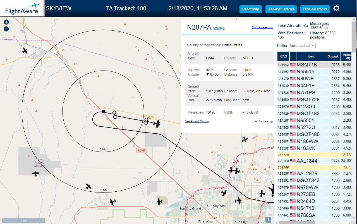
Task: Select the N4401E aircraft row
Action: (315, 86)
